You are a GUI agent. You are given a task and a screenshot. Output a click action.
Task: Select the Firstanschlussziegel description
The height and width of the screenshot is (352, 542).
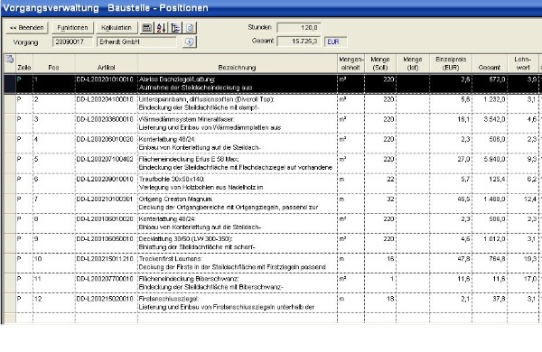point(169,299)
